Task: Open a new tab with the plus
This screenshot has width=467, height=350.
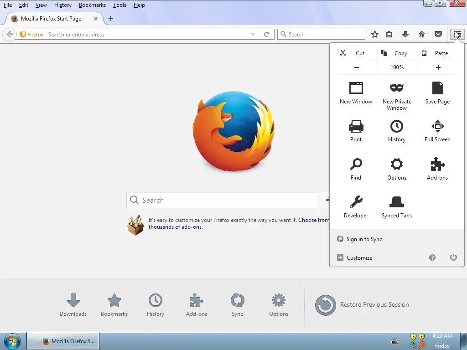Action: [x=111, y=19]
